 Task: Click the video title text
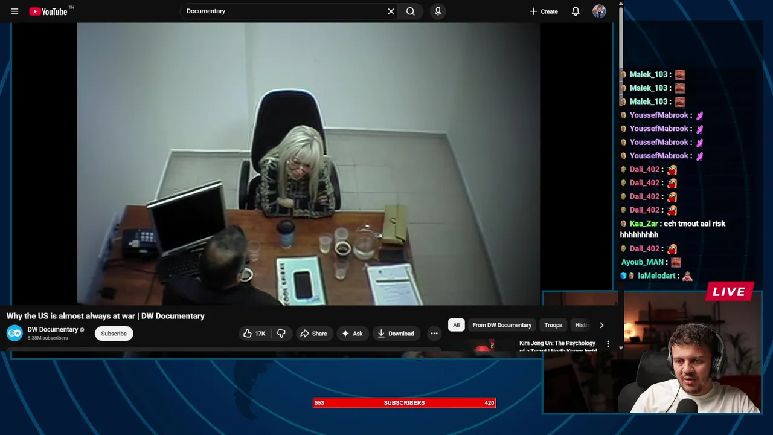(106, 316)
